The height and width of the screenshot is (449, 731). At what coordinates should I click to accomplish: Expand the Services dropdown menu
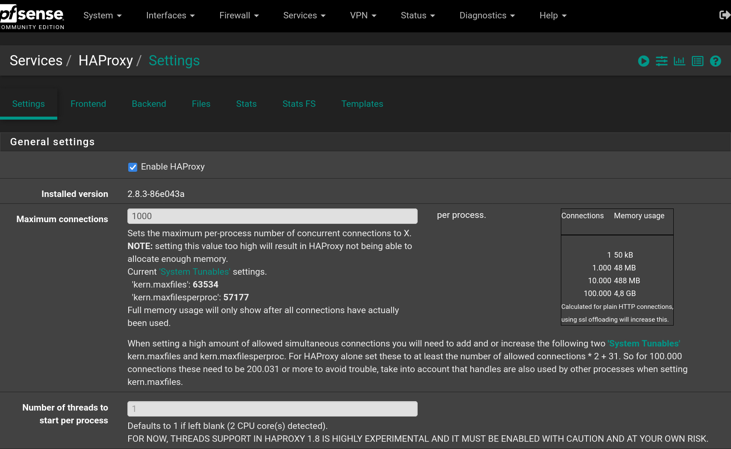coord(304,15)
